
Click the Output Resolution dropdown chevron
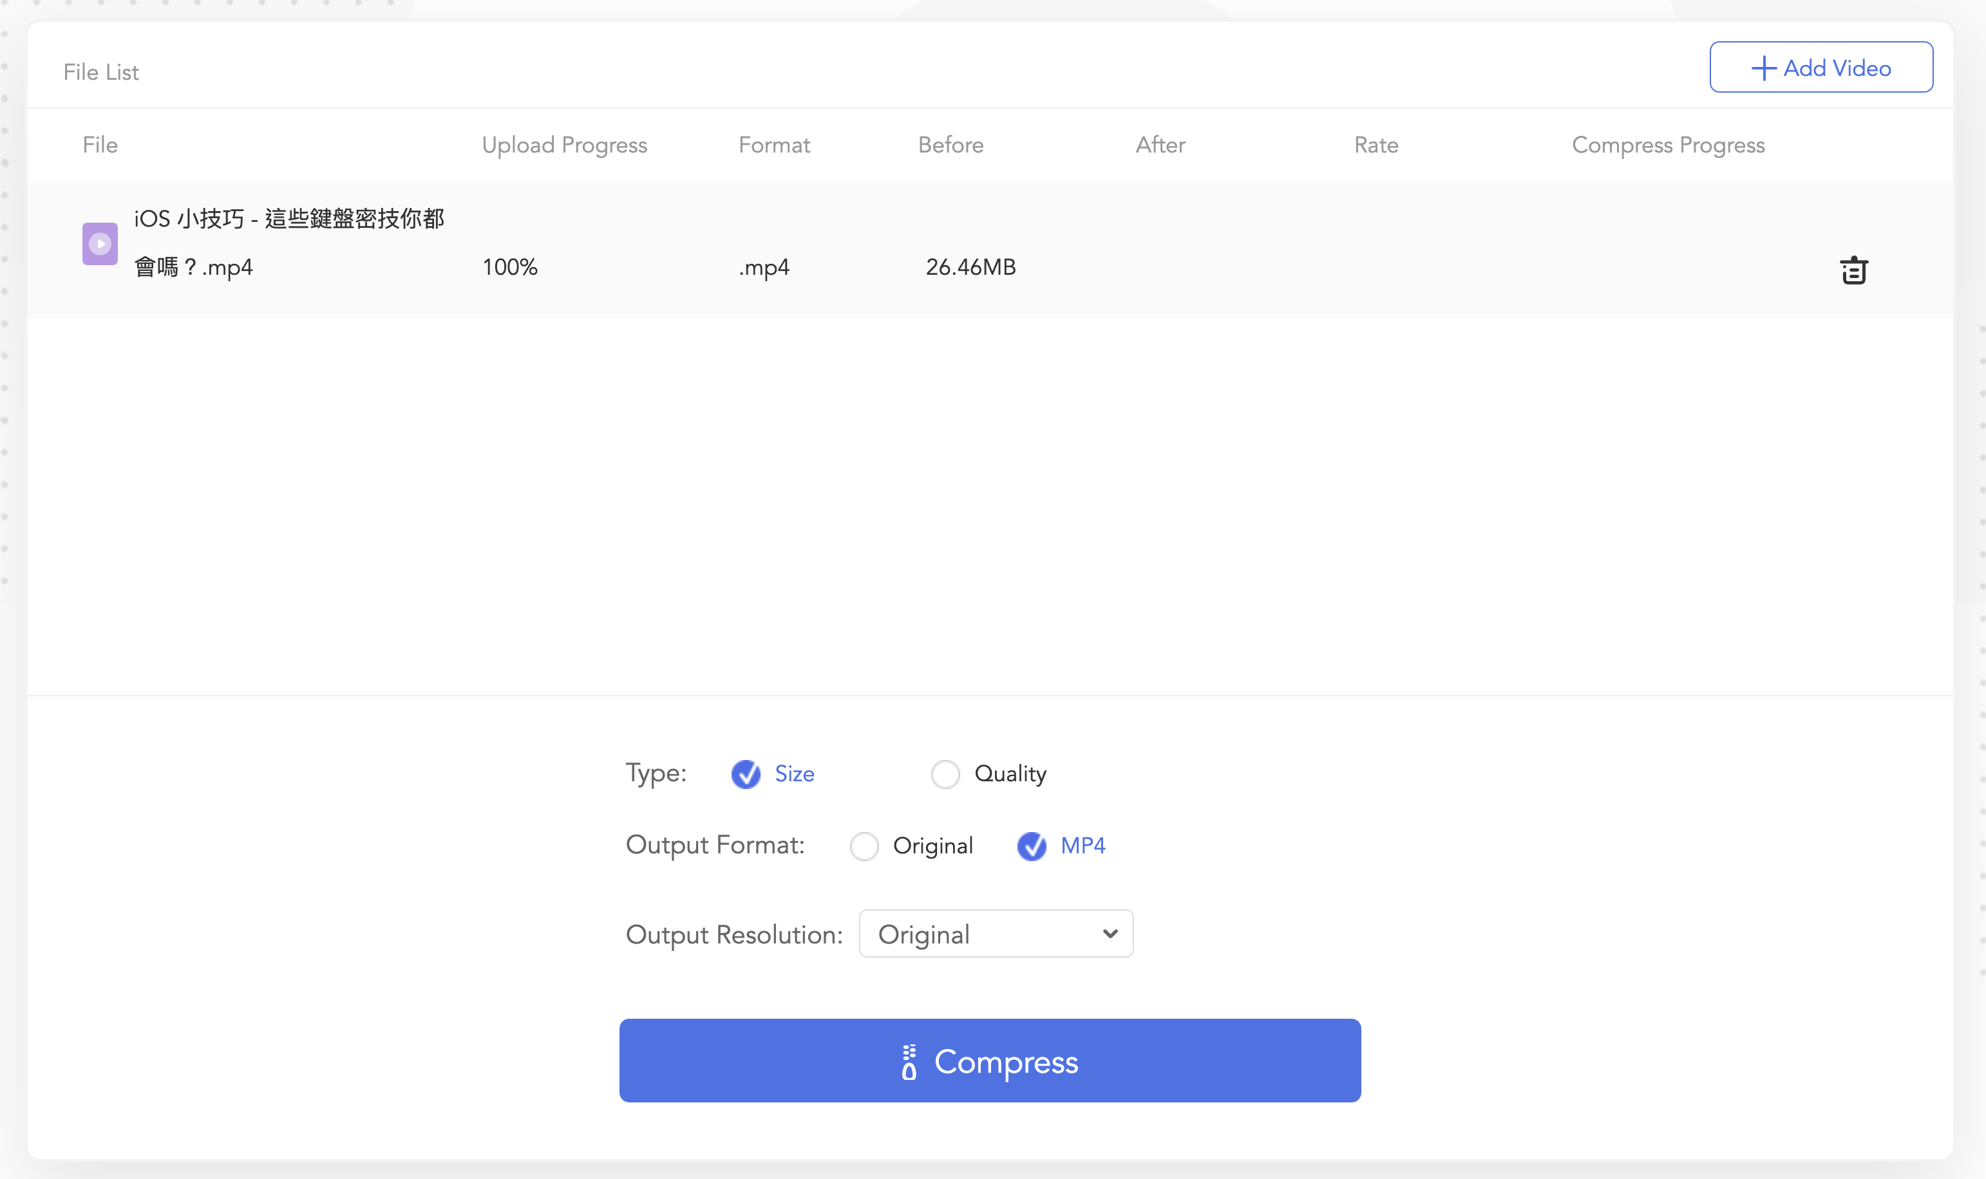(x=1110, y=934)
